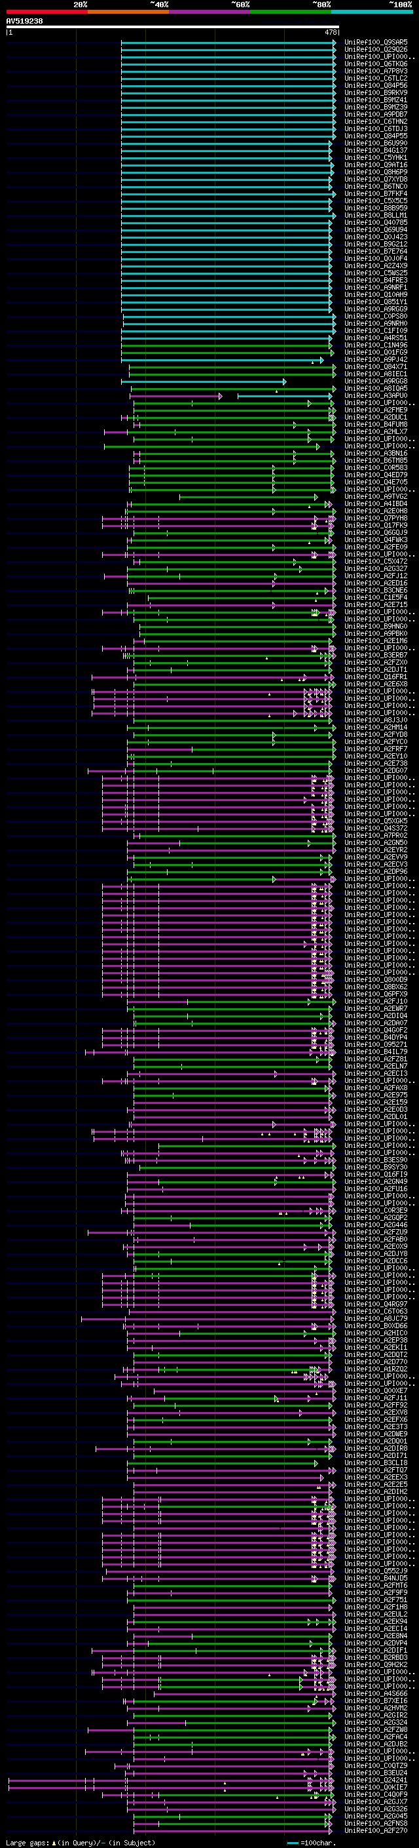Select hit UniRef100_A9TVG2
Image resolution: width=419 pixels, height=1848 pixels.
[376, 497]
